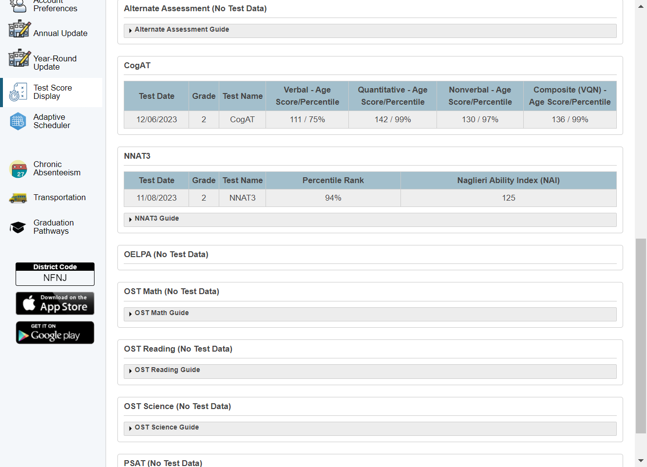
Task: Click the Composite (VQN) column header
Action: click(x=570, y=96)
